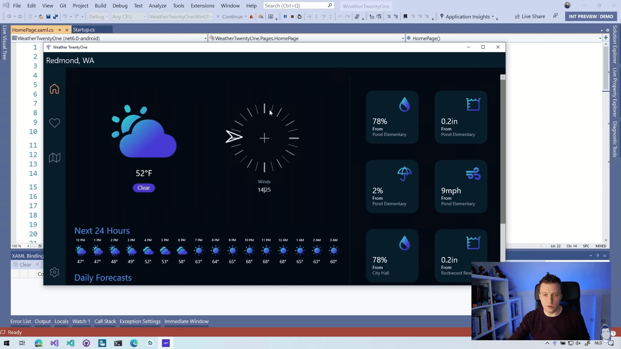Click the INT PREVIEW button
Image resolution: width=621 pixels, height=349 pixels.
pos(582,16)
